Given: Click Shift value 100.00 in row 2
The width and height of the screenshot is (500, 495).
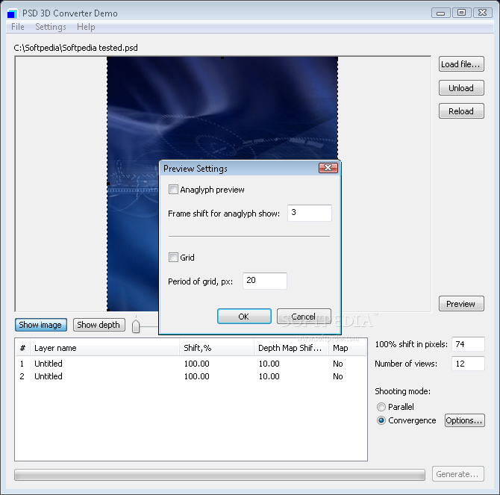Looking at the screenshot, I should point(197,376).
